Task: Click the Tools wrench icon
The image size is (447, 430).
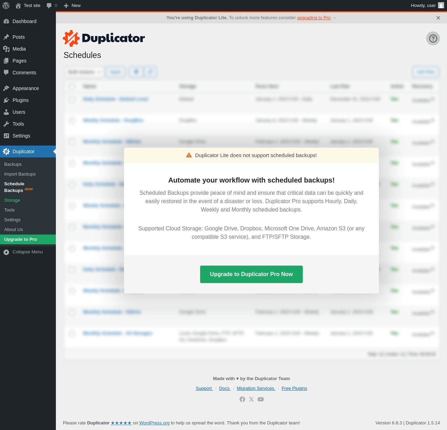Action: click(6, 124)
